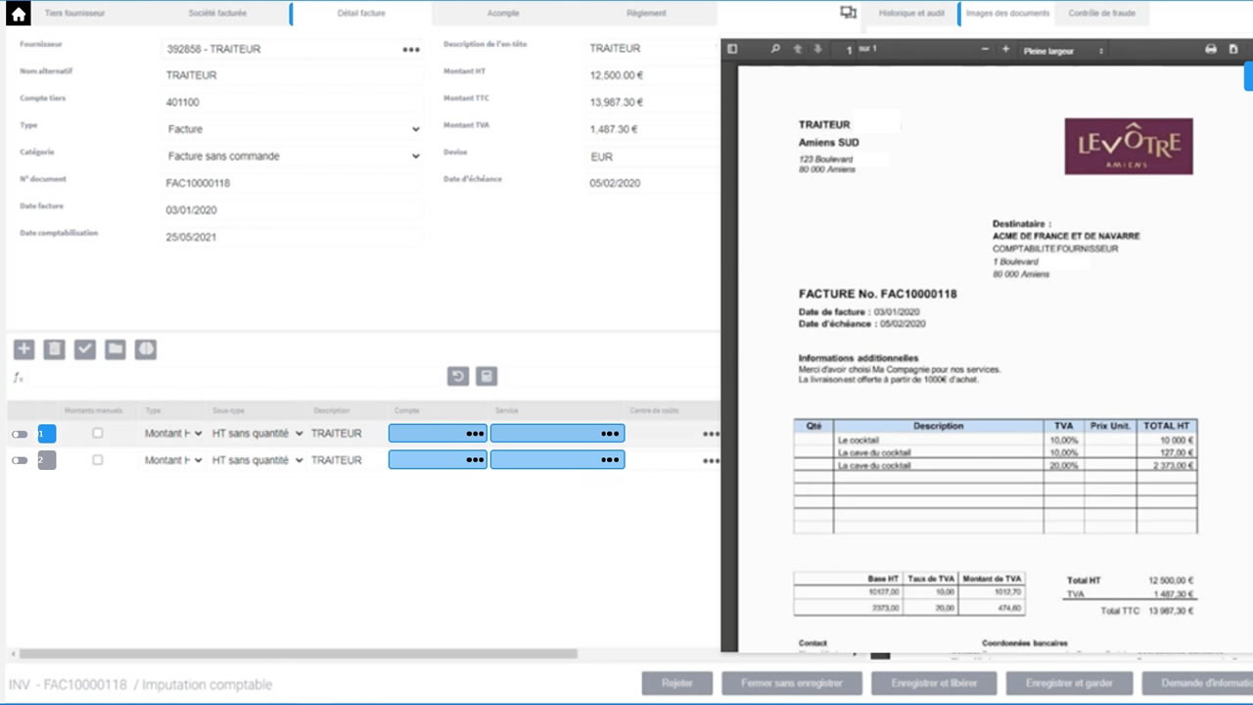Open the Historique et audit tab
This screenshot has width=1253, height=705.
coord(910,14)
